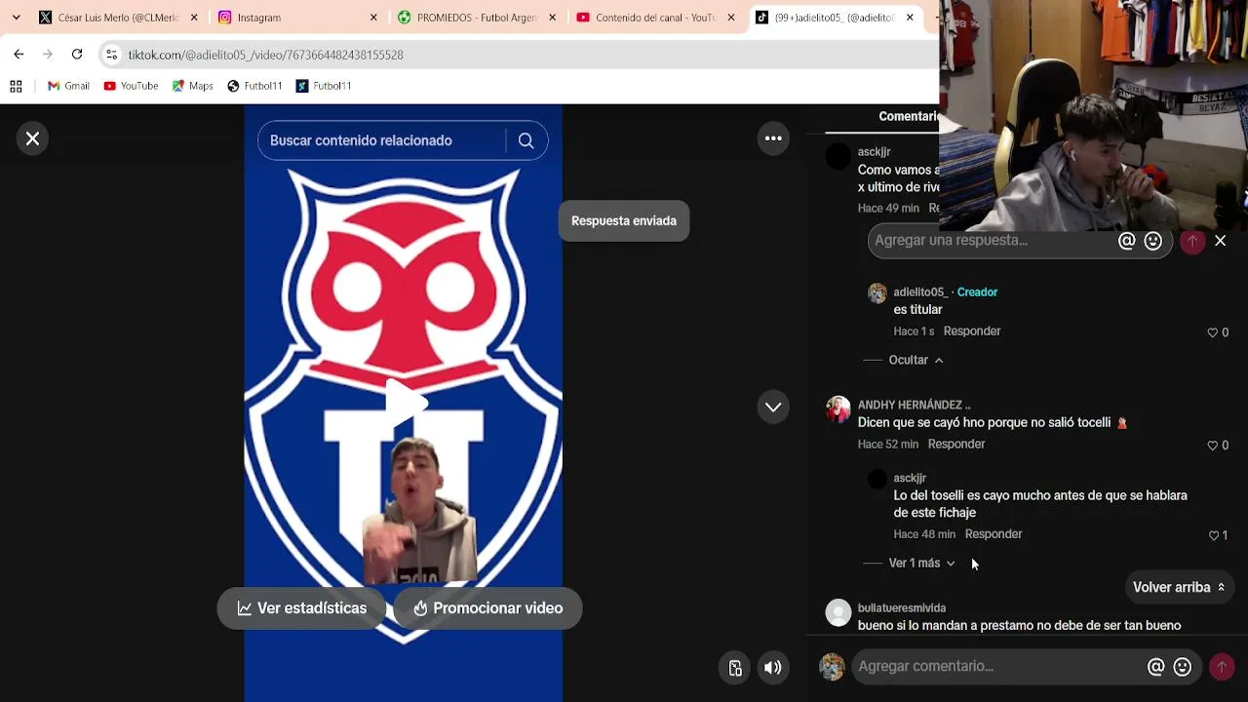Post comment using bottom red arrow button
The width and height of the screenshot is (1248, 702).
coord(1221,667)
